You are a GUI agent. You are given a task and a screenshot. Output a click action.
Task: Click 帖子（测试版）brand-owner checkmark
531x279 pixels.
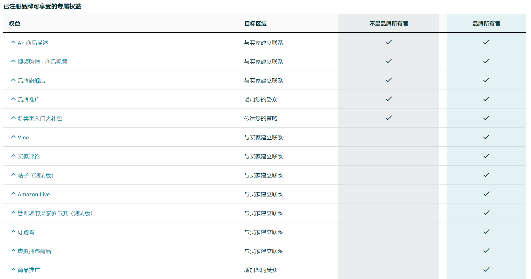click(486, 175)
